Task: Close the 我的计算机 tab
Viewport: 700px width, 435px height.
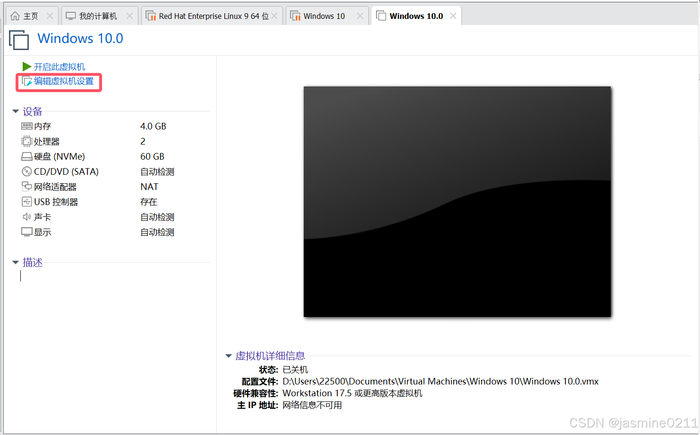Action: [x=129, y=16]
